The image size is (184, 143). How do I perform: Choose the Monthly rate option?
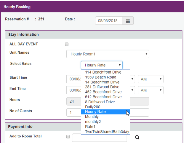[x=92, y=117]
